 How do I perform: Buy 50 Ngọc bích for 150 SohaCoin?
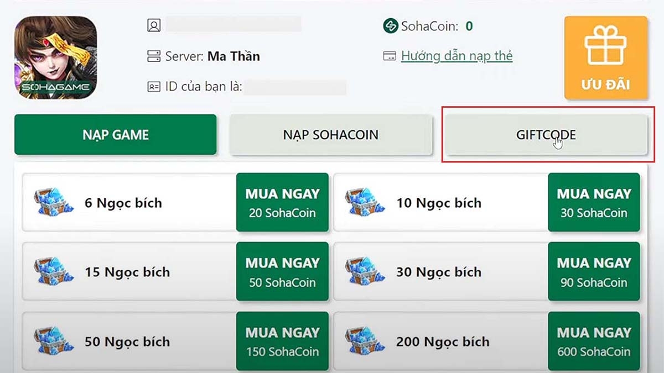click(x=283, y=341)
